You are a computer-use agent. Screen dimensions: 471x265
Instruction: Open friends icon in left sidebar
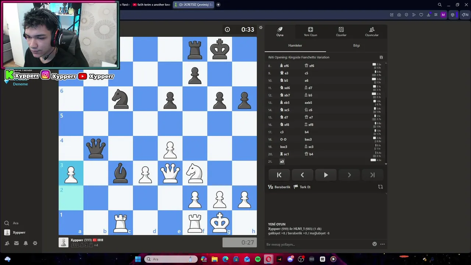pyautogui.click(x=7, y=243)
